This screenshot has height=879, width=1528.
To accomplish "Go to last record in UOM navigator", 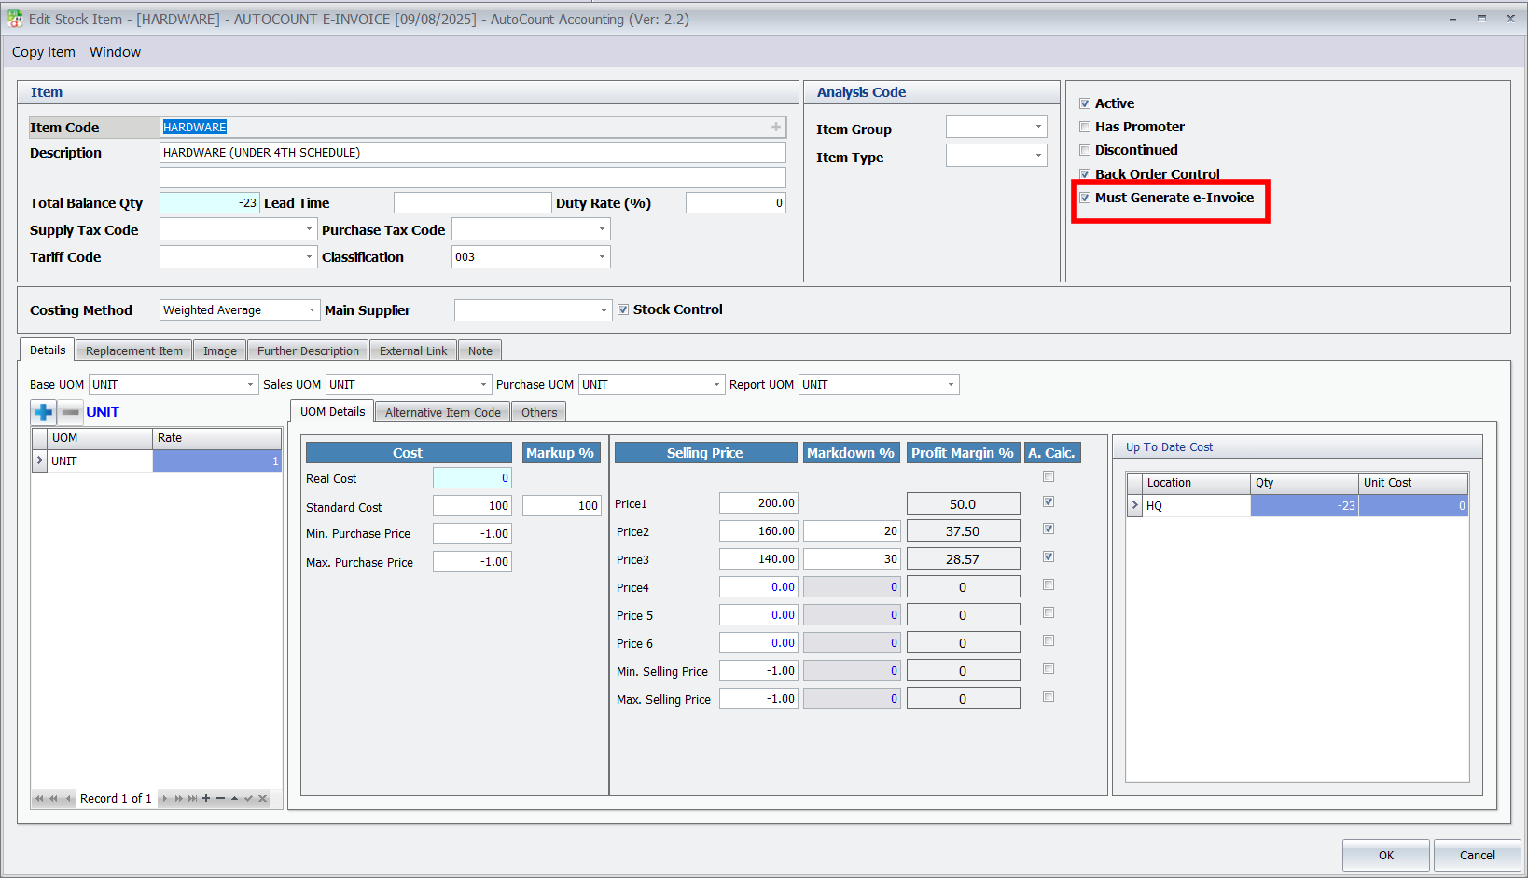I will 192,799.
